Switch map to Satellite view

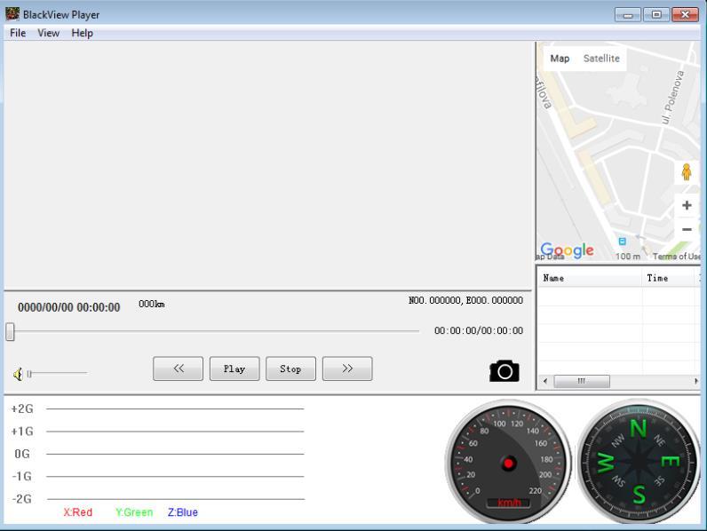click(x=601, y=58)
